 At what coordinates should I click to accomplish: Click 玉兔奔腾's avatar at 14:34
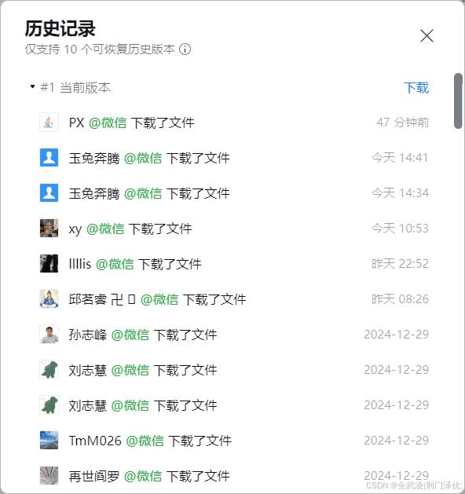click(49, 192)
